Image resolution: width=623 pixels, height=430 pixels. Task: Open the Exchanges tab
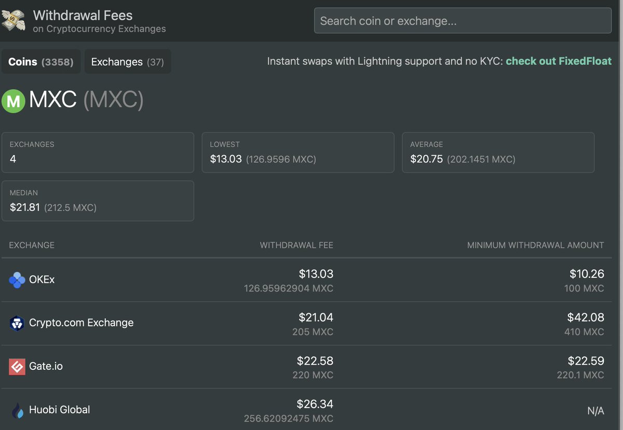point(127,62)
